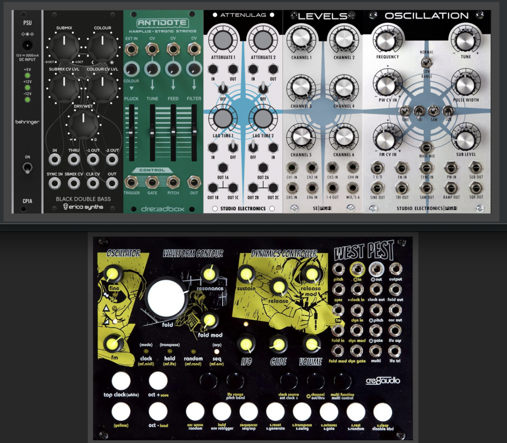Click the Black Double Bass THRU jack
Screen dimensions: 507x443
pyautogui.click(x=74, y=160)
